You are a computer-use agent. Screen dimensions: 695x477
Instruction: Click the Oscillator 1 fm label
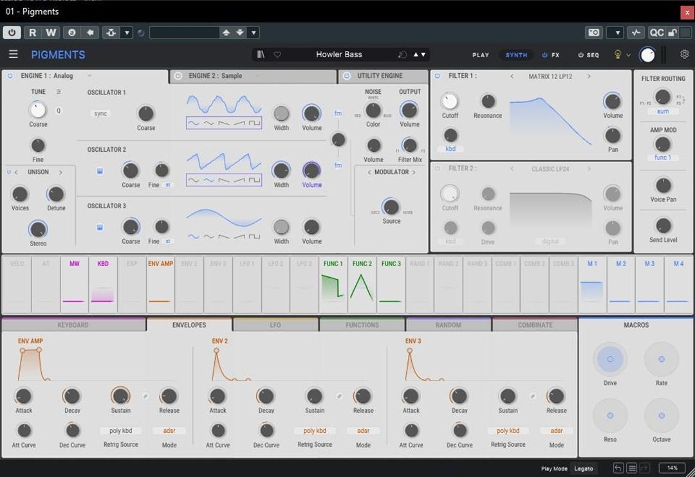(338, 113)
